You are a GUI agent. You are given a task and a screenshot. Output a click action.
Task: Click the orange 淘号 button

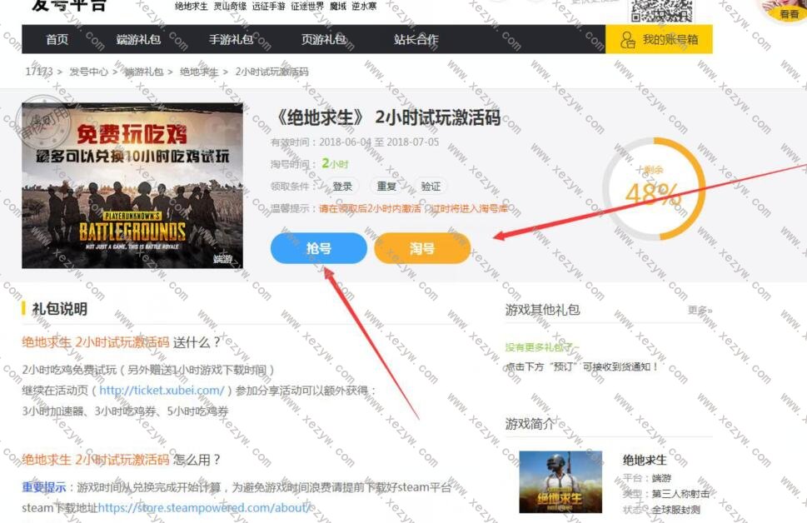422,248
